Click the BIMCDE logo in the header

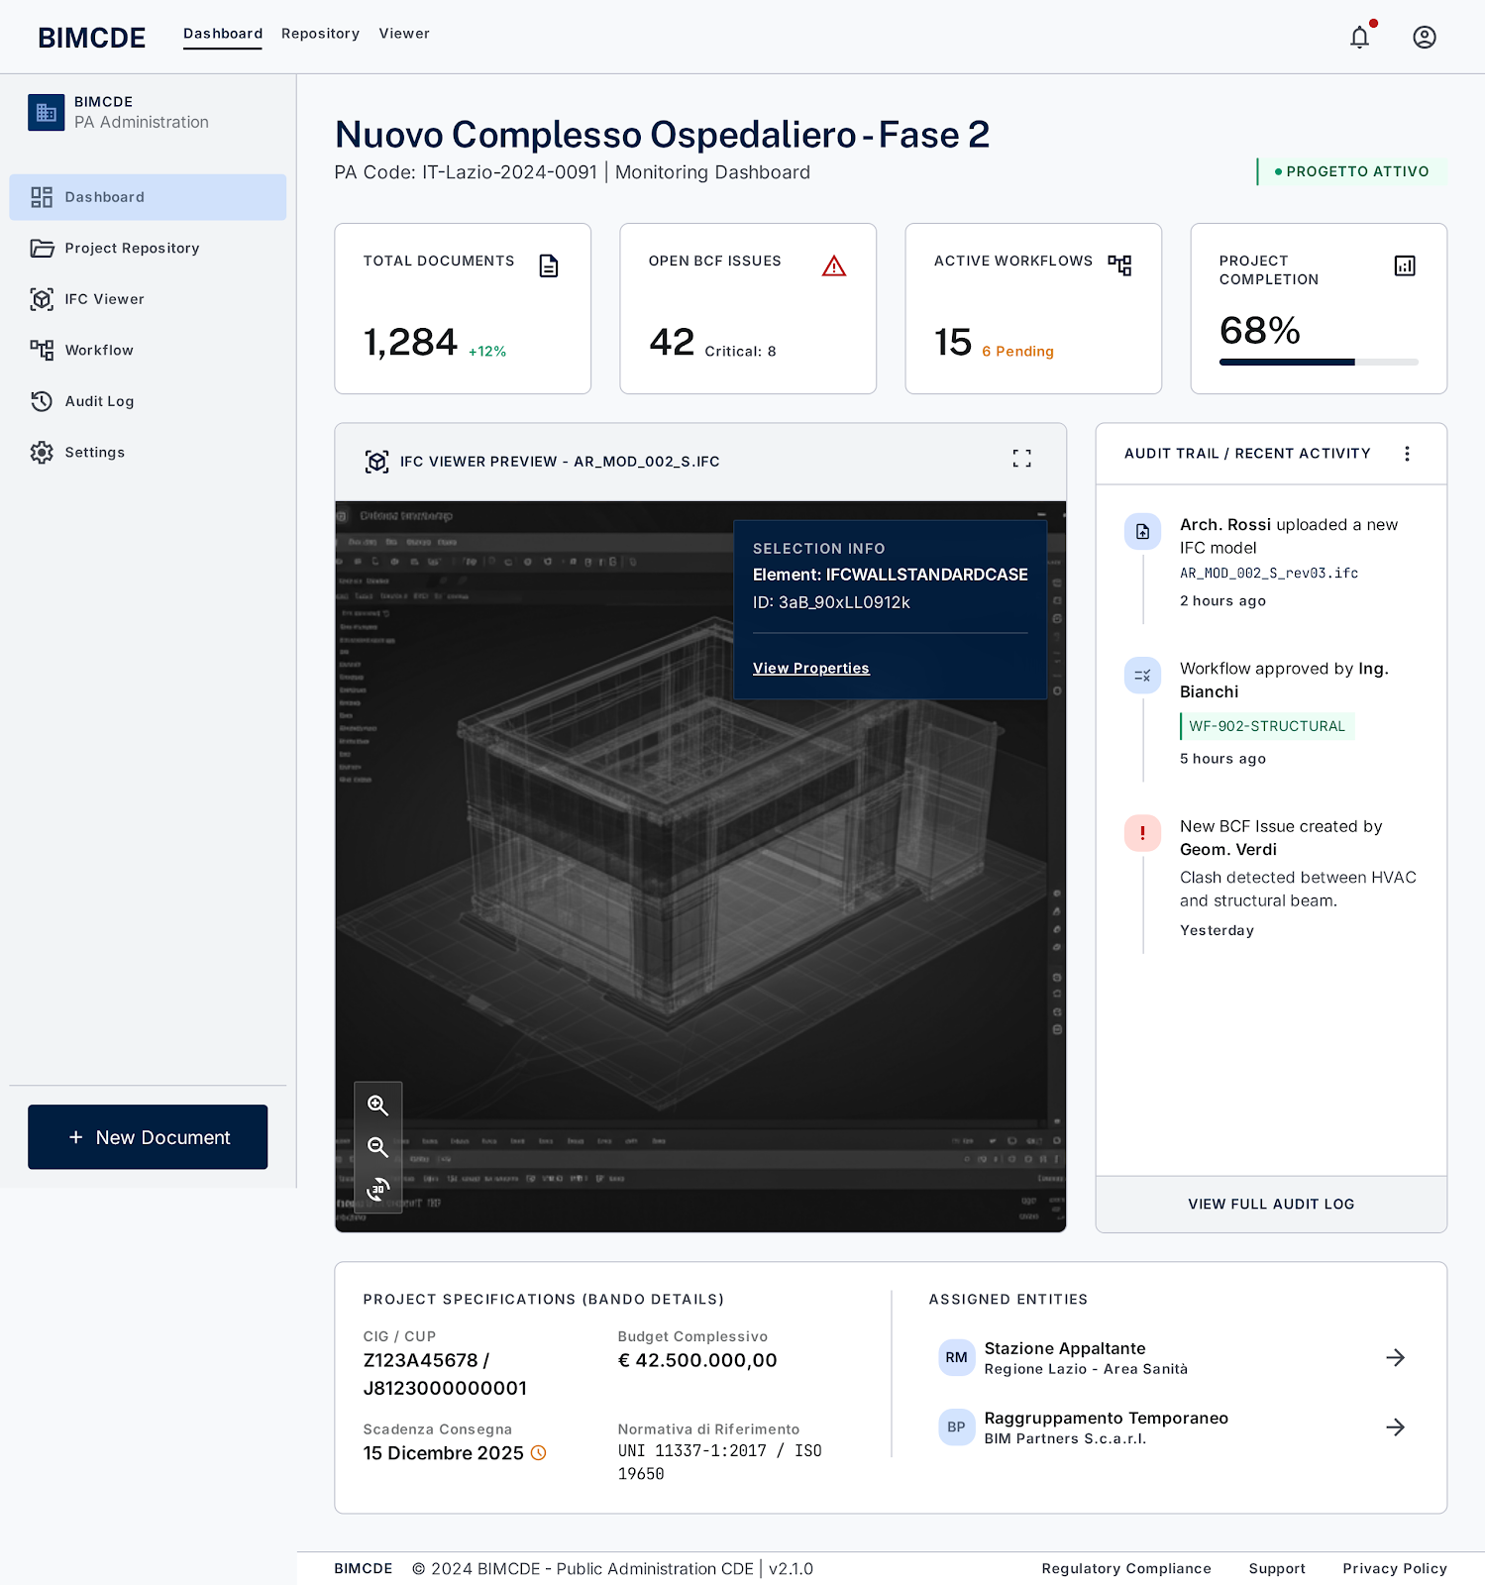[x=91, y=38]
